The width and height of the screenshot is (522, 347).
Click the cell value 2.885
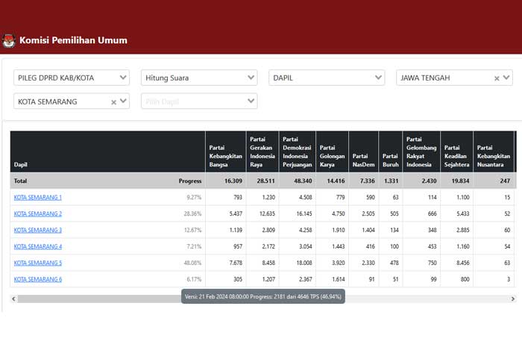click(463, 230)
